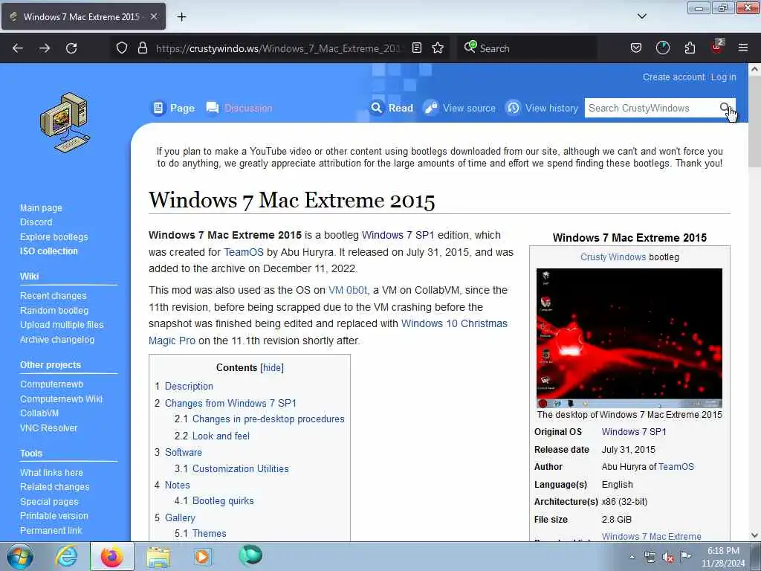This screenshot has width=761, height=571.
Task: Launch Windows Media Player from taskbar
Action: click(202, 556)
